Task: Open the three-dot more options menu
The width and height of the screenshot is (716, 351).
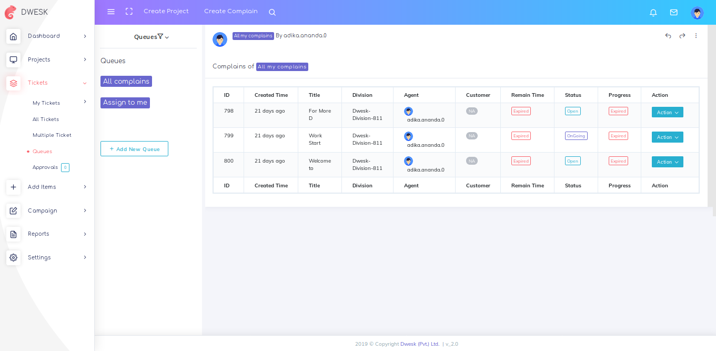Action: (696, 36)
